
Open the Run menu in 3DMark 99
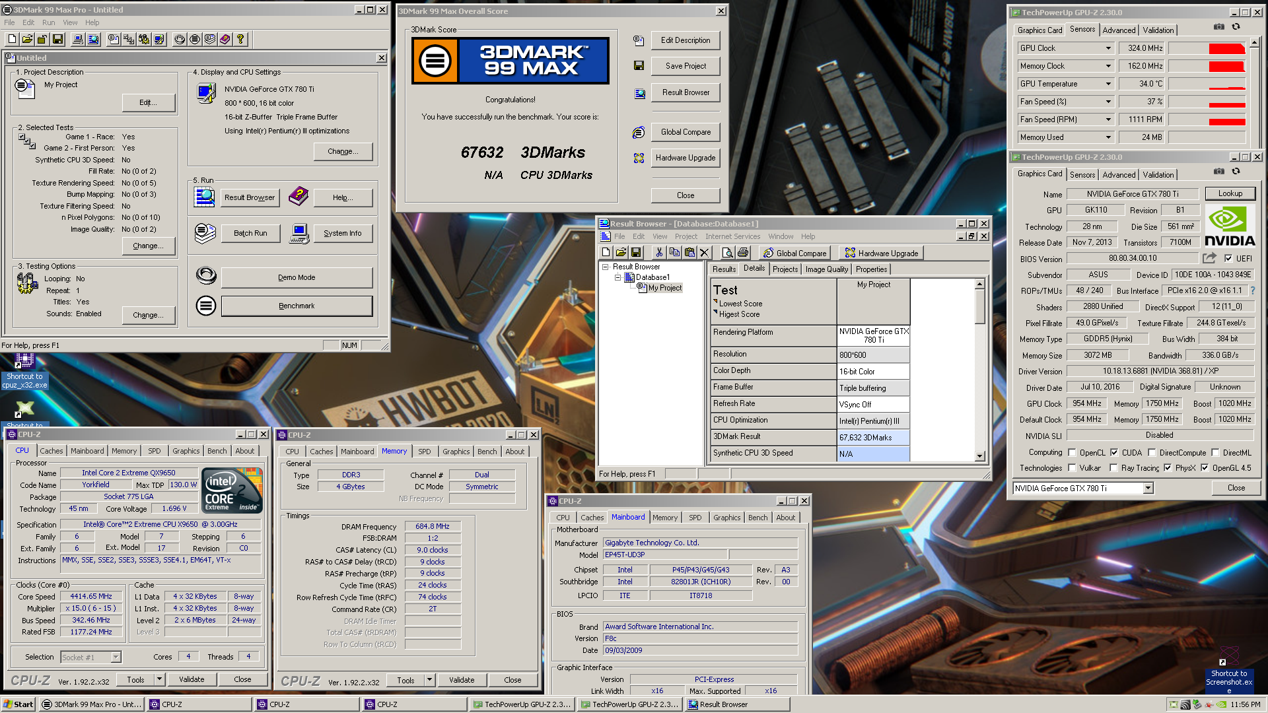click(x=49, y=22)
